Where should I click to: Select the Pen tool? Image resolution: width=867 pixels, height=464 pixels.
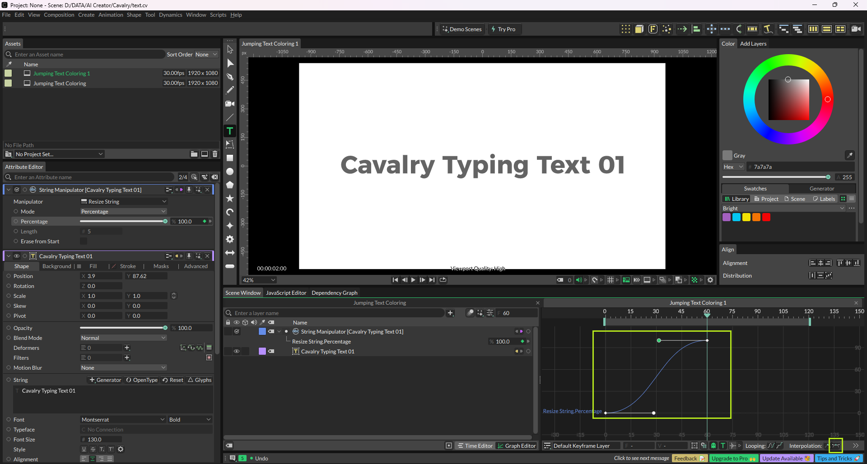pos(230,77)
